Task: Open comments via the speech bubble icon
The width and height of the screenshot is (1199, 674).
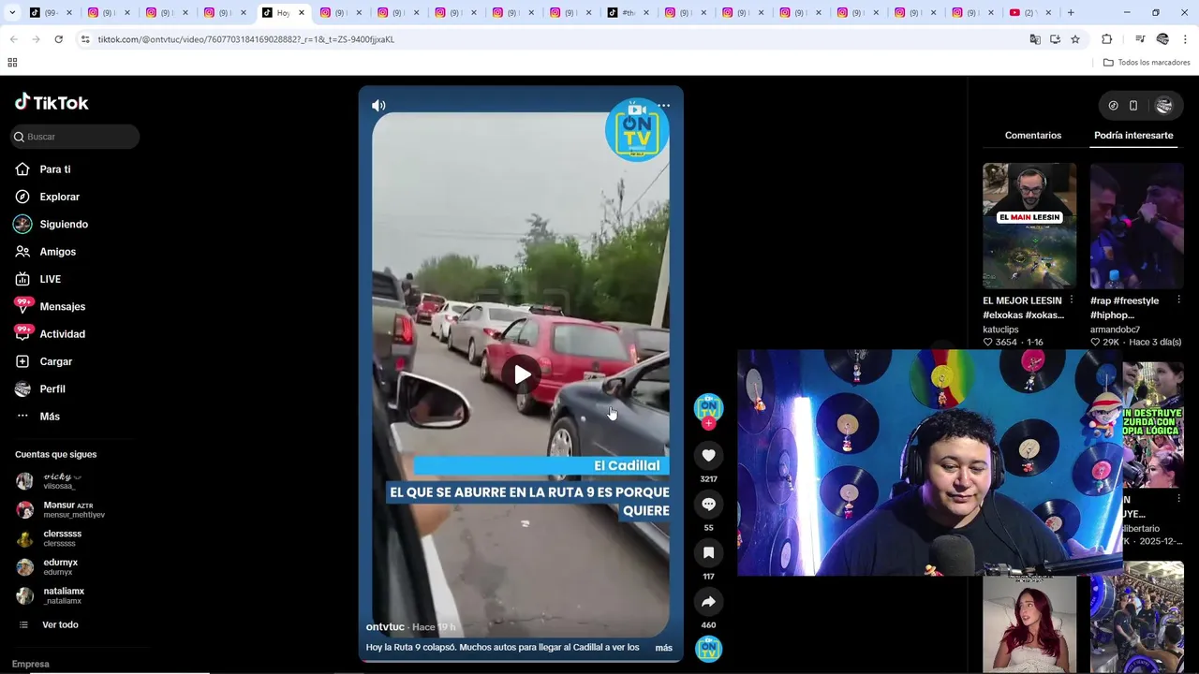Action: [x=708, y=505]
